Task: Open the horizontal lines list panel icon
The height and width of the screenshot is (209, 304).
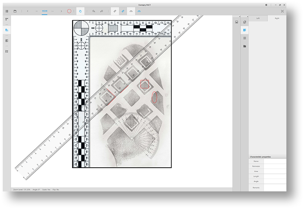Action: 245,38
